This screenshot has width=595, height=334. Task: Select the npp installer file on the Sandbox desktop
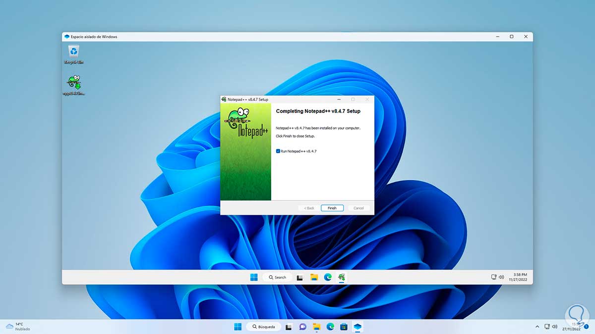click(x=74, y=85)
